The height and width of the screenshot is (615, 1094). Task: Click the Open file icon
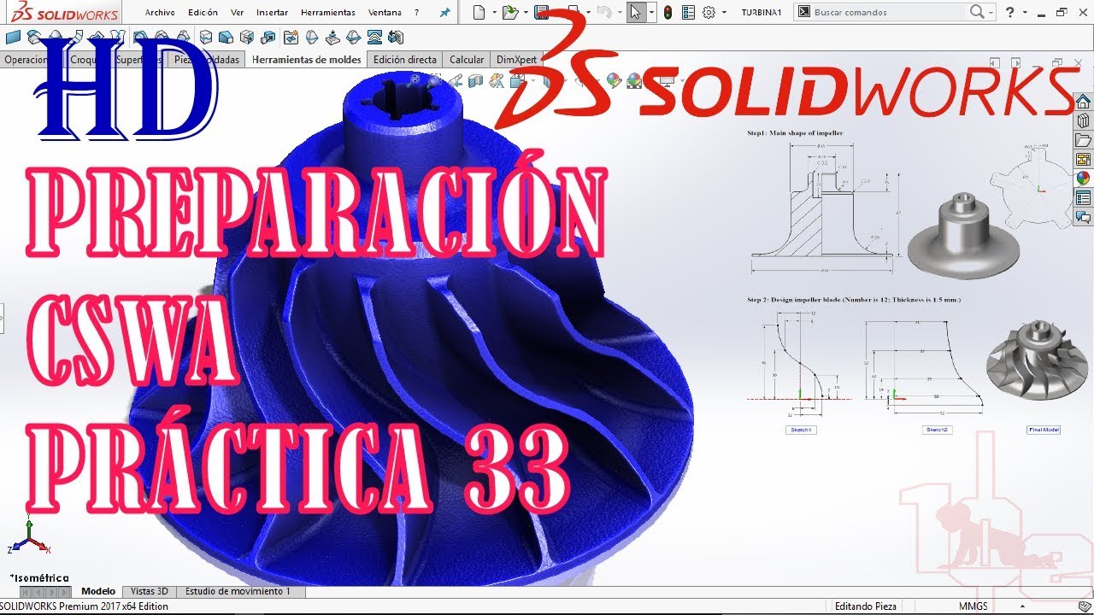pos(510,12)
